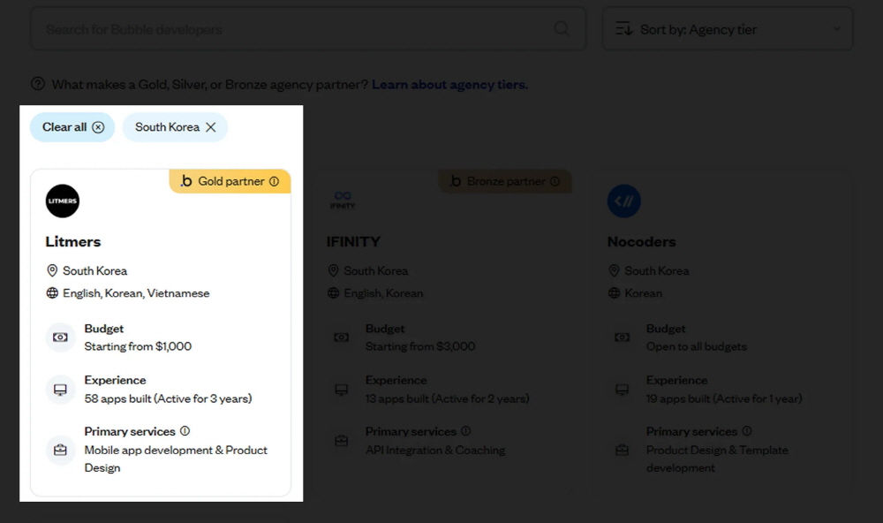Click the Nocoders primary services briefcase icon
The width and height of the screenshot is (883, 523).
point(623,450)
